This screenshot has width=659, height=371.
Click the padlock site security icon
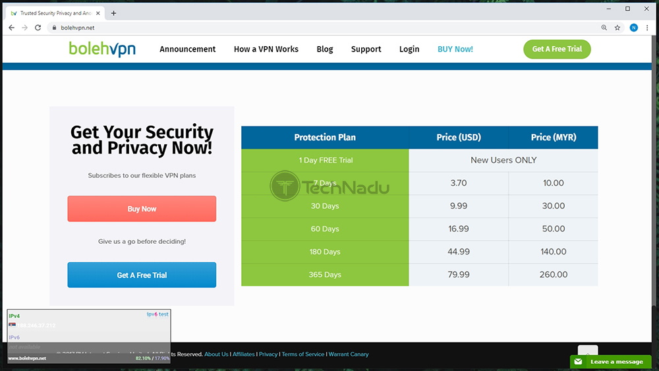(54, 28)
